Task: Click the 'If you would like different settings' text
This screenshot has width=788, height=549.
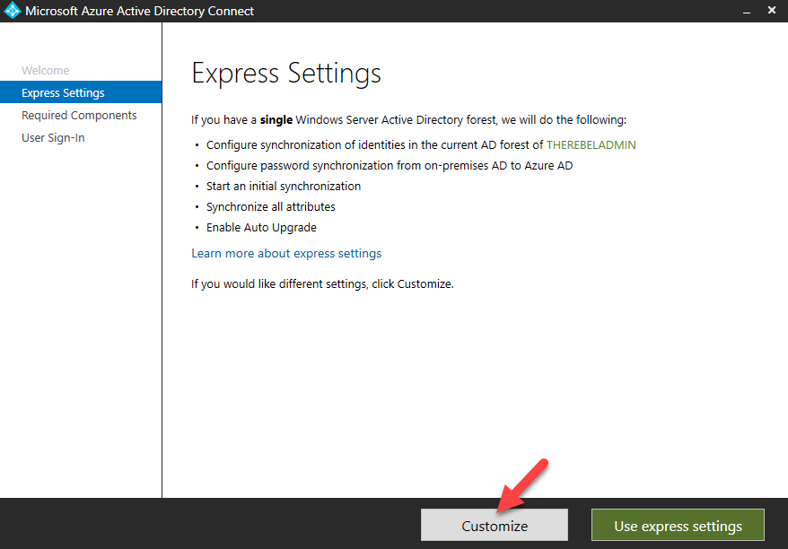Action: [x=322, y=283]
